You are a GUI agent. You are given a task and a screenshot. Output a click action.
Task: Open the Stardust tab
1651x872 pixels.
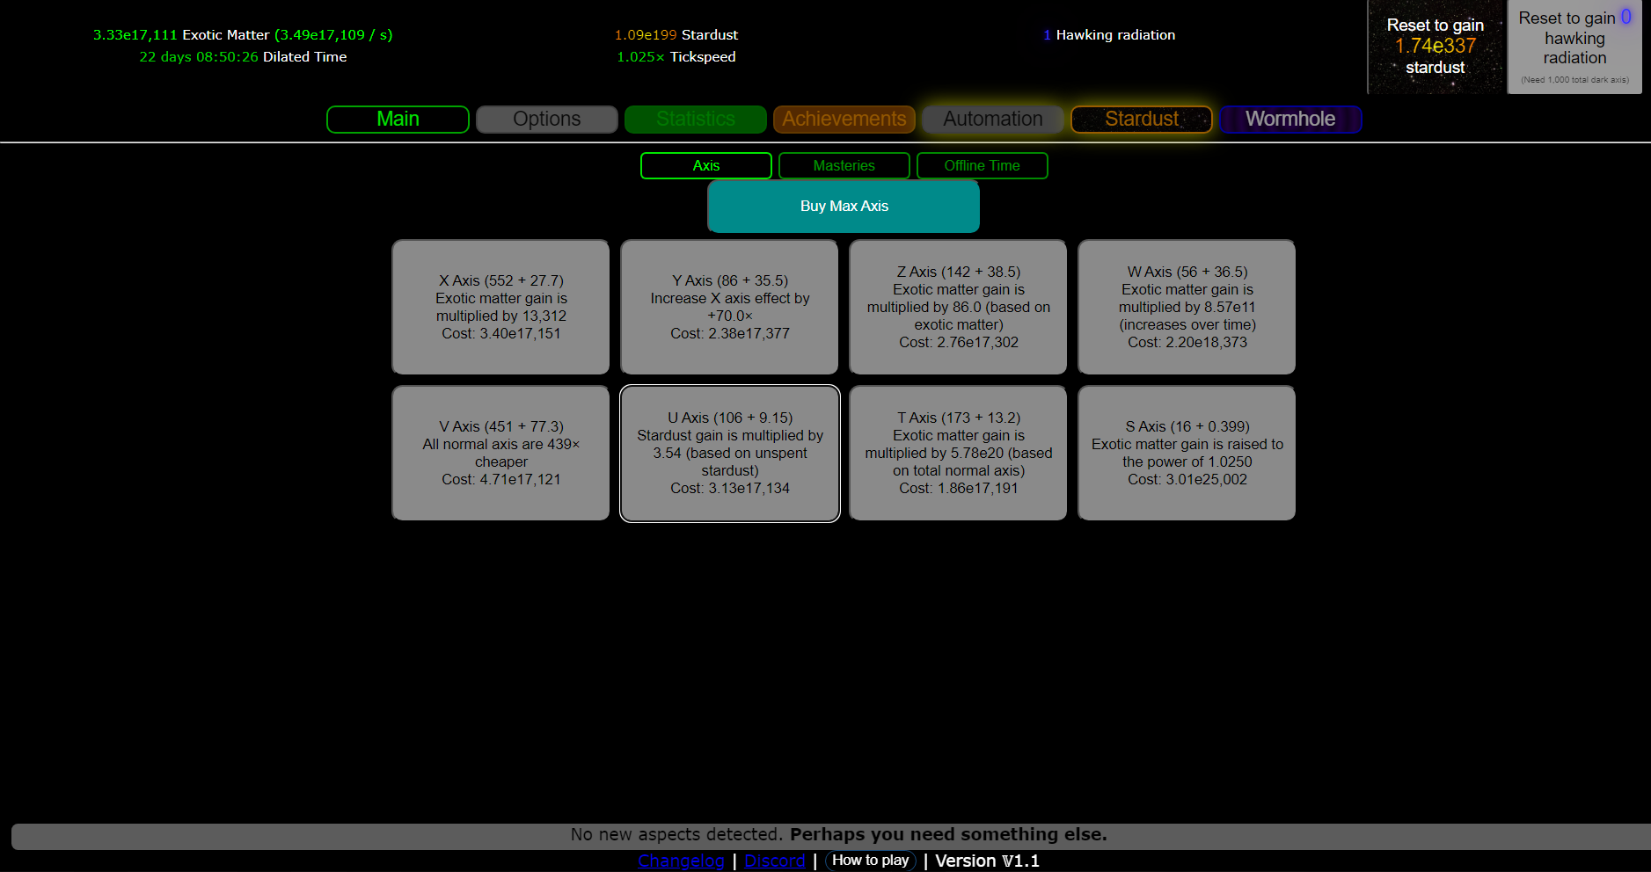click(1142, 120)
